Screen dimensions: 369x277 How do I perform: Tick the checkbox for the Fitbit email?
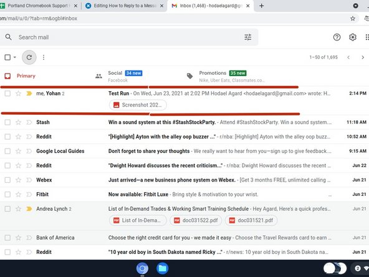click(7, 194)
